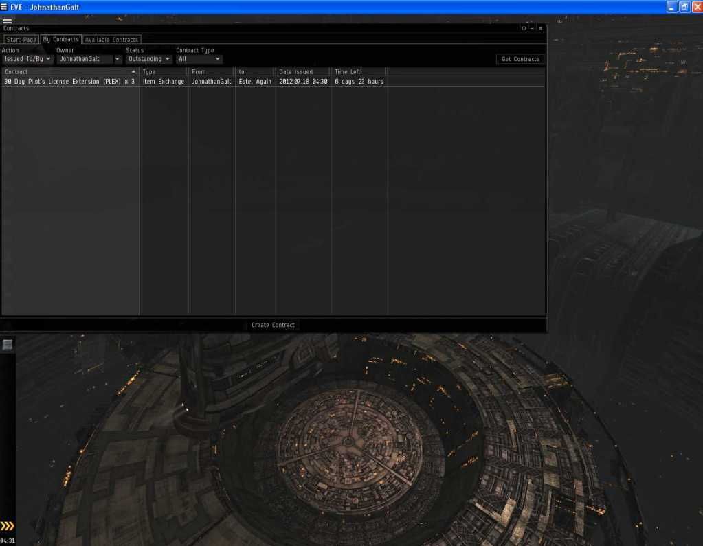Pin the Contracts window

tap(524, 28)
